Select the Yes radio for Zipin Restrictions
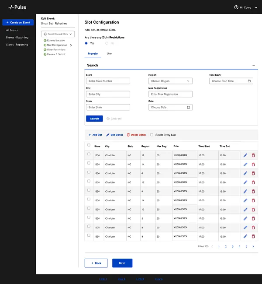This screenshot has width=262, height=284. click(86, 43)
